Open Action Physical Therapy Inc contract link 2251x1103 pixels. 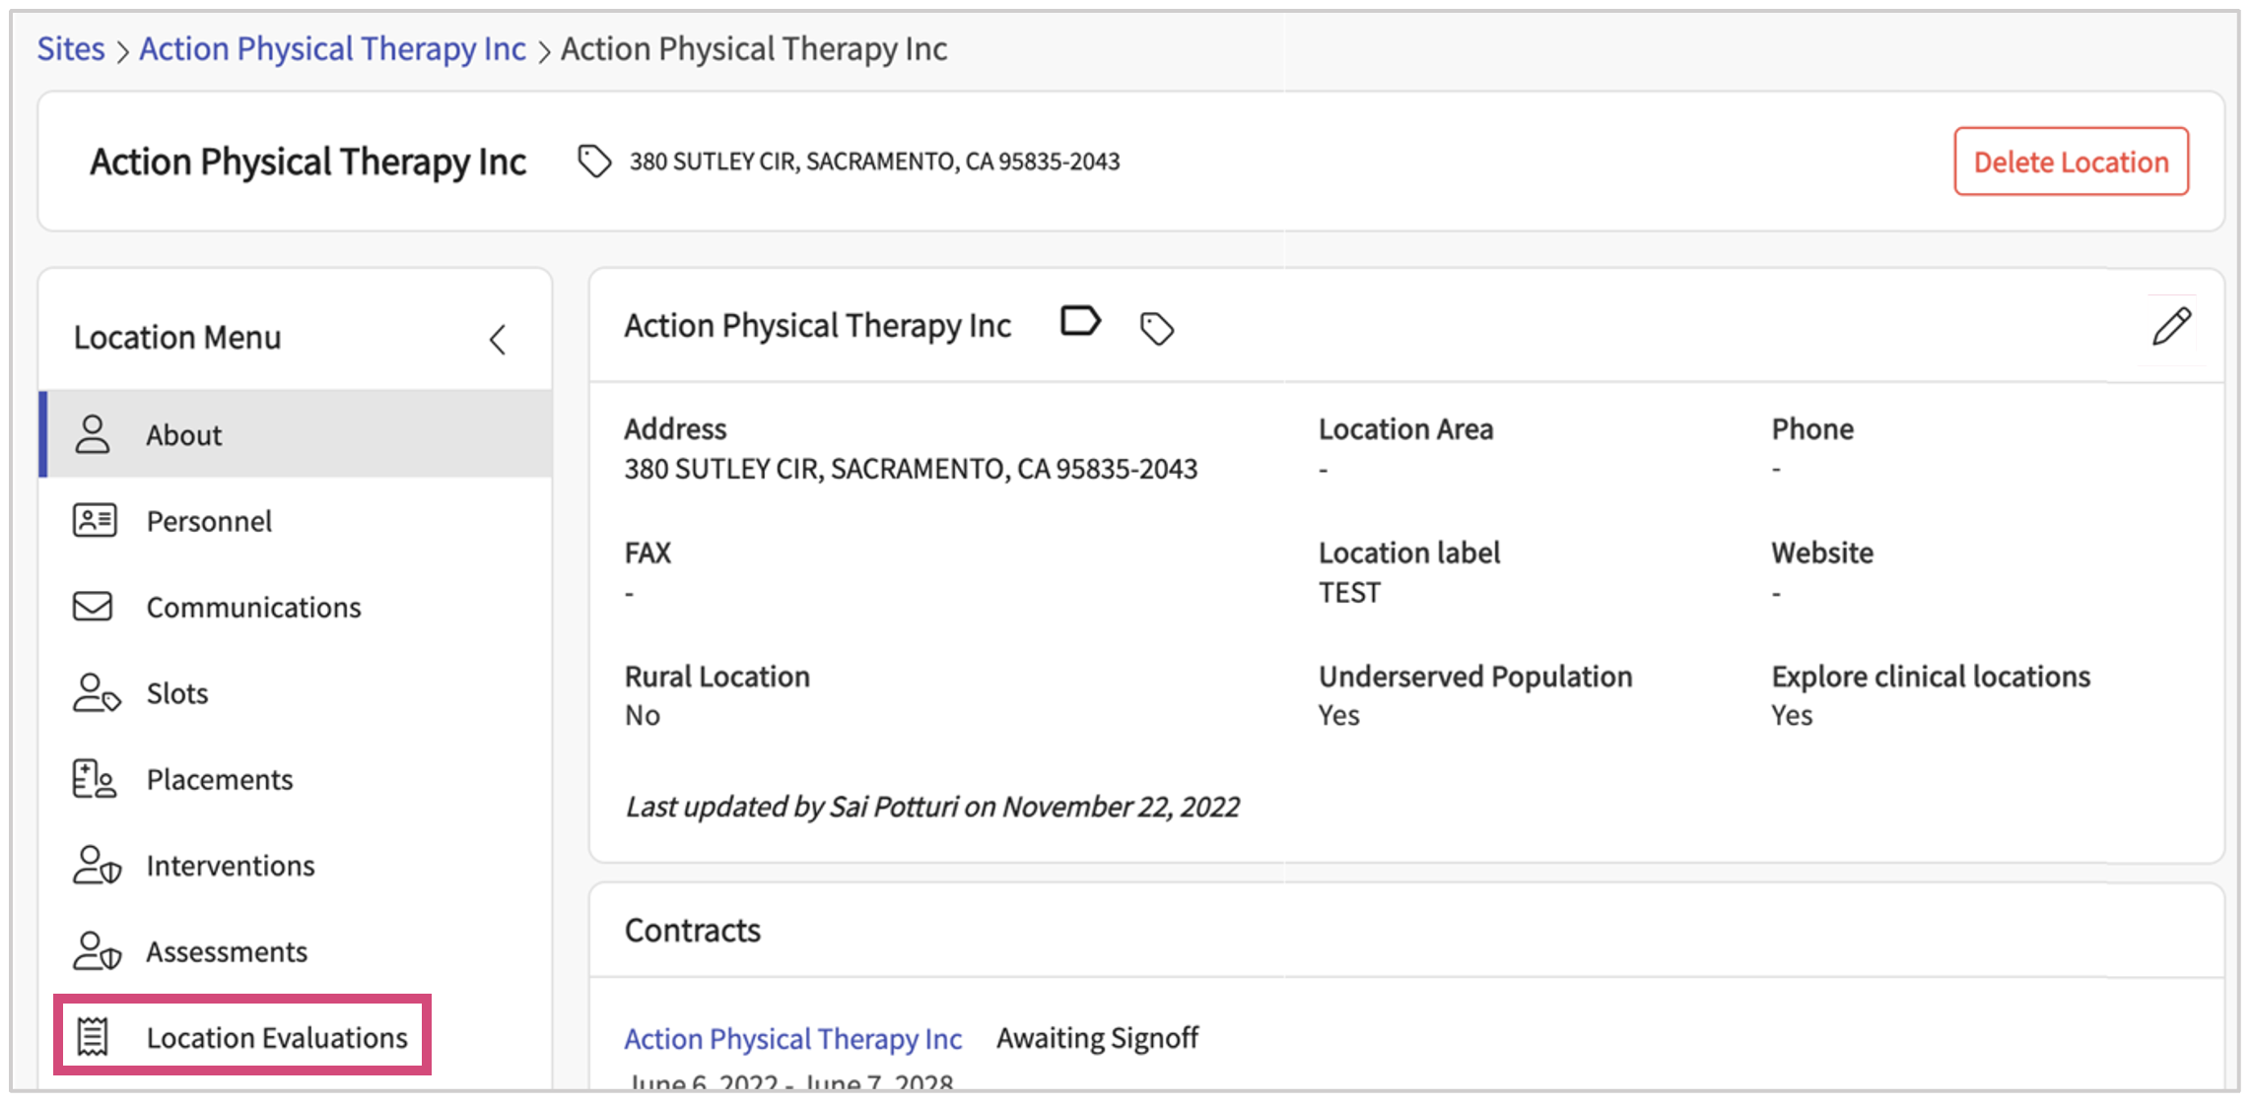tap(792, 1039)
